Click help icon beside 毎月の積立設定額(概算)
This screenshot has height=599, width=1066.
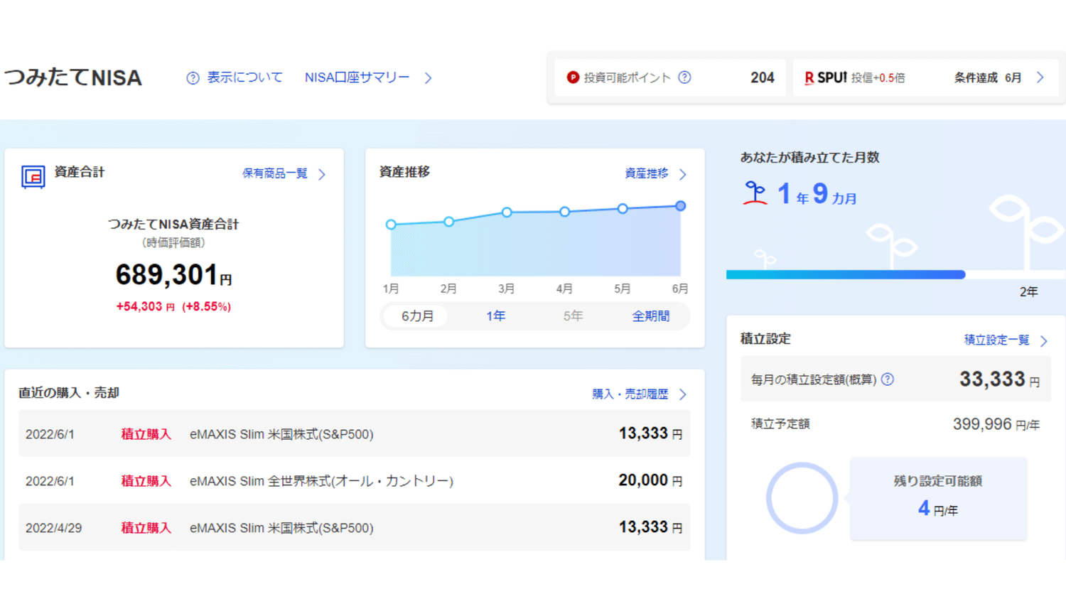coord(888,379)
